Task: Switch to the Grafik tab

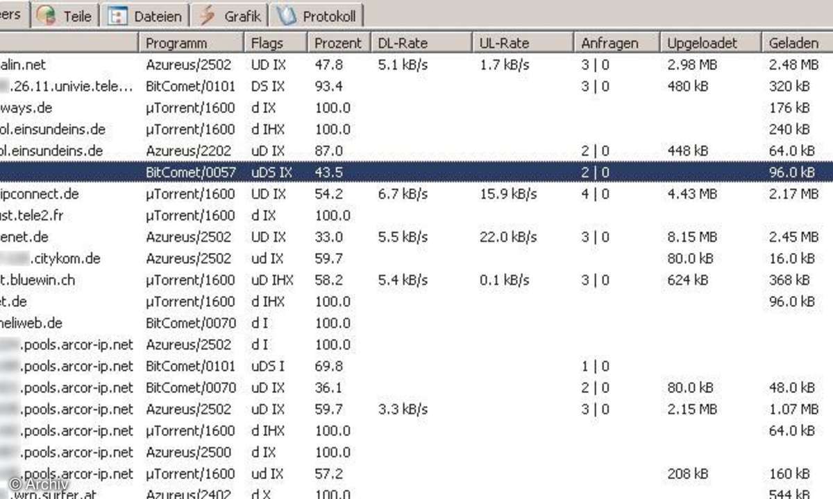Action: pos(230,15)
